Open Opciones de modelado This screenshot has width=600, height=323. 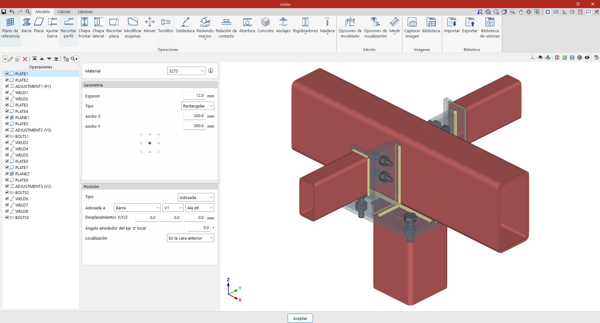point(350,28)
